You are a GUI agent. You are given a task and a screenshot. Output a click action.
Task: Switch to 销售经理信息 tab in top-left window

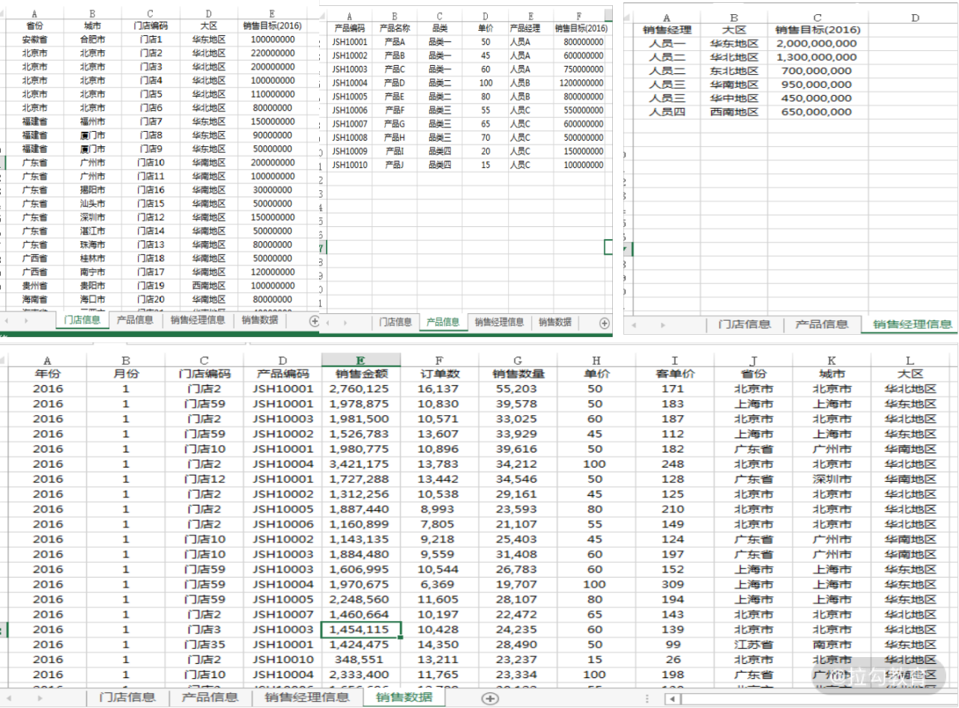coord(198,320)
